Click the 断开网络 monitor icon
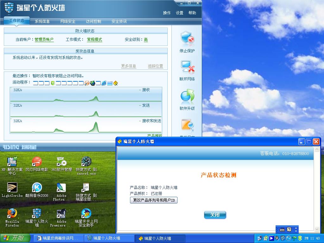The height and width of the screenshot is (243, 324). (187, 67)
